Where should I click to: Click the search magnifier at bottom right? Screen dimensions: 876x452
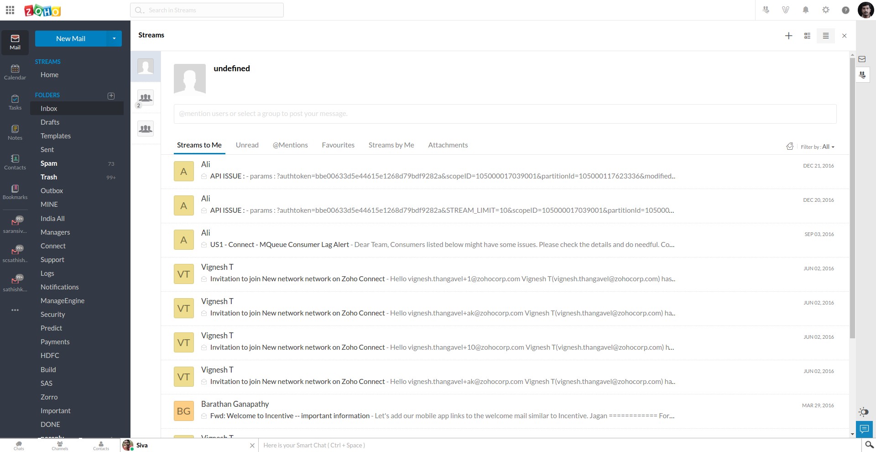869,445
